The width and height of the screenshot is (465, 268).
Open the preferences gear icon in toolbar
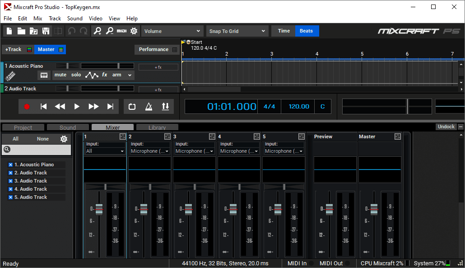coord(134,31)
